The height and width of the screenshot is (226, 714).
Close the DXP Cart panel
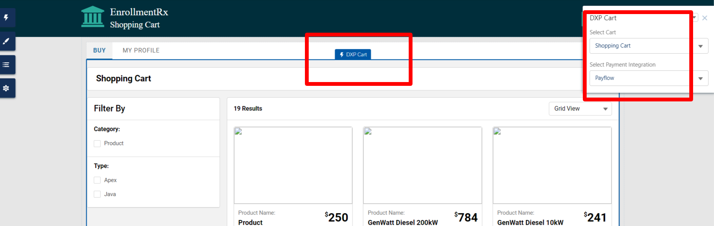coord(704,18)
